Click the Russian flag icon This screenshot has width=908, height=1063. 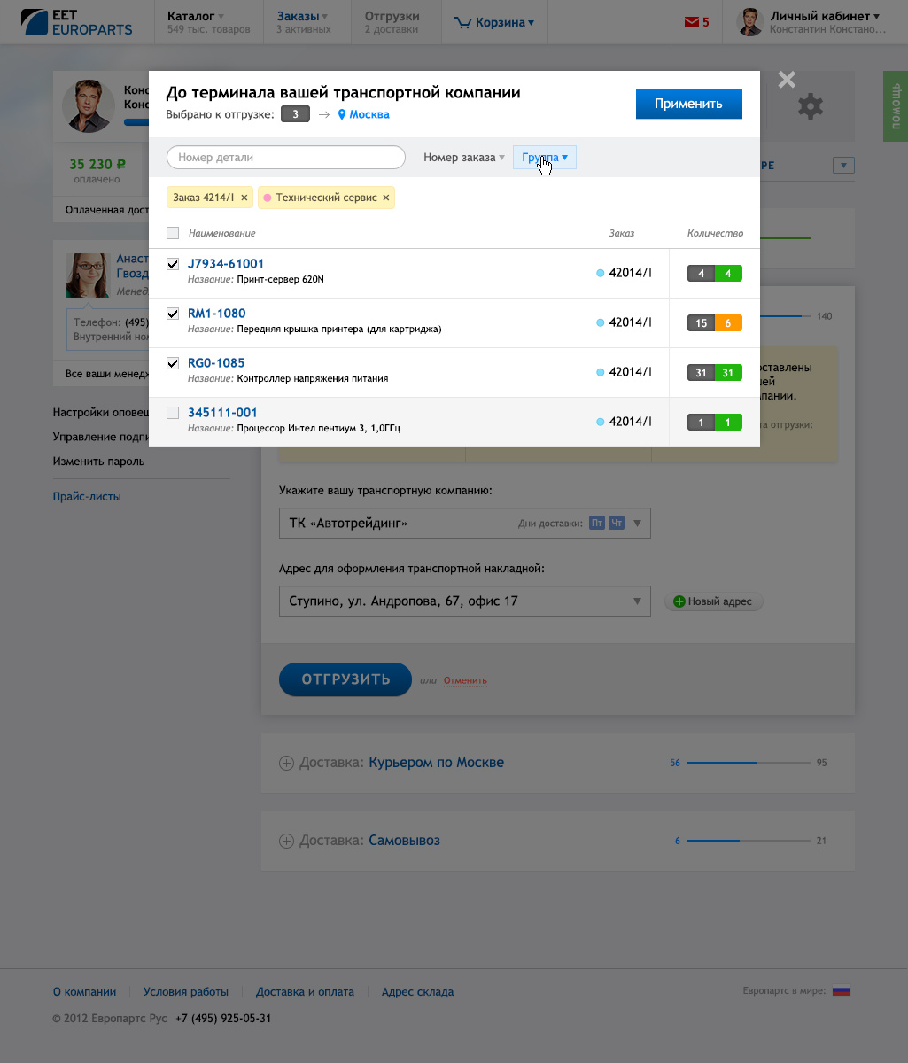tap(842, 991)
